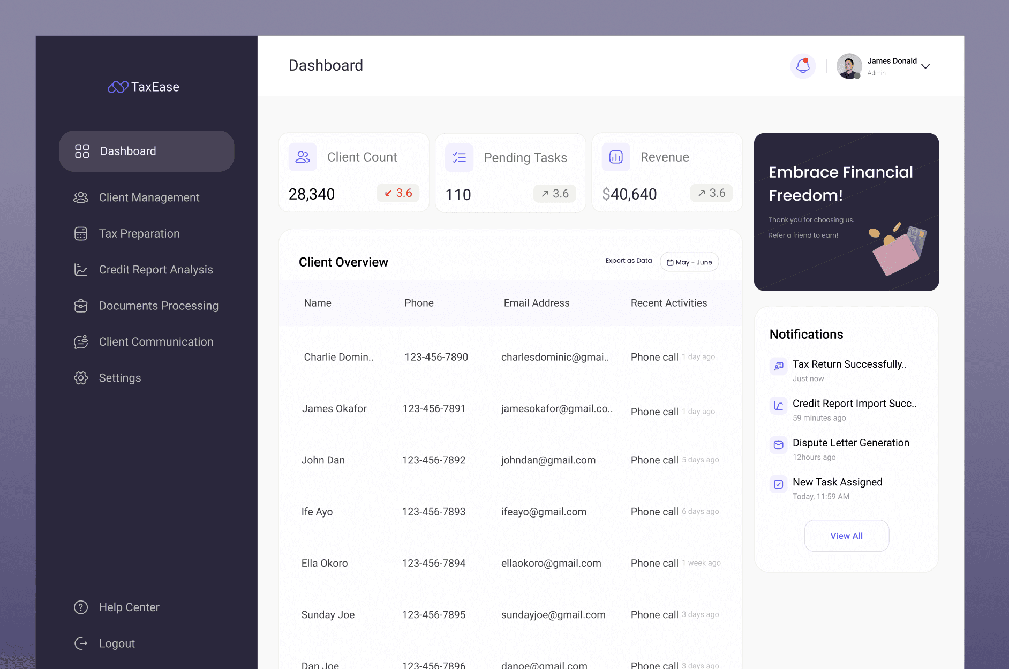Click the Tax Preparation calculator icon
Screen dimensions: 1009x669
pyautogui.click(x=81, y=234)
